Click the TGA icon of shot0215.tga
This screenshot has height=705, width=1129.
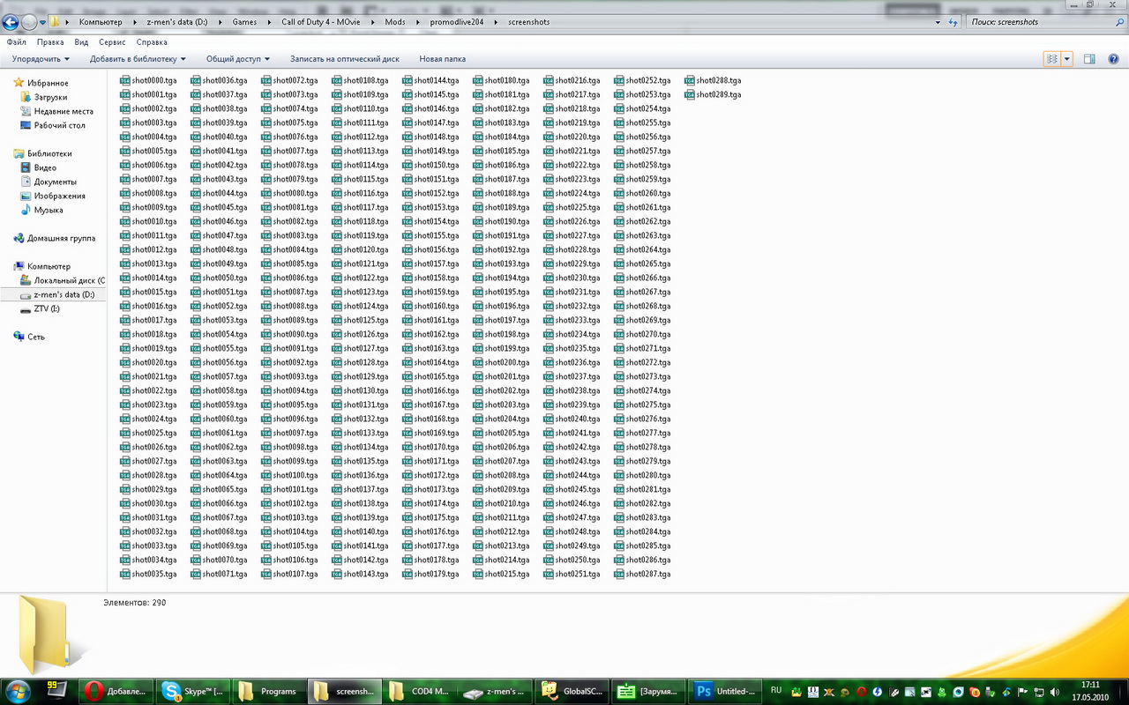(x=477, y=574)
